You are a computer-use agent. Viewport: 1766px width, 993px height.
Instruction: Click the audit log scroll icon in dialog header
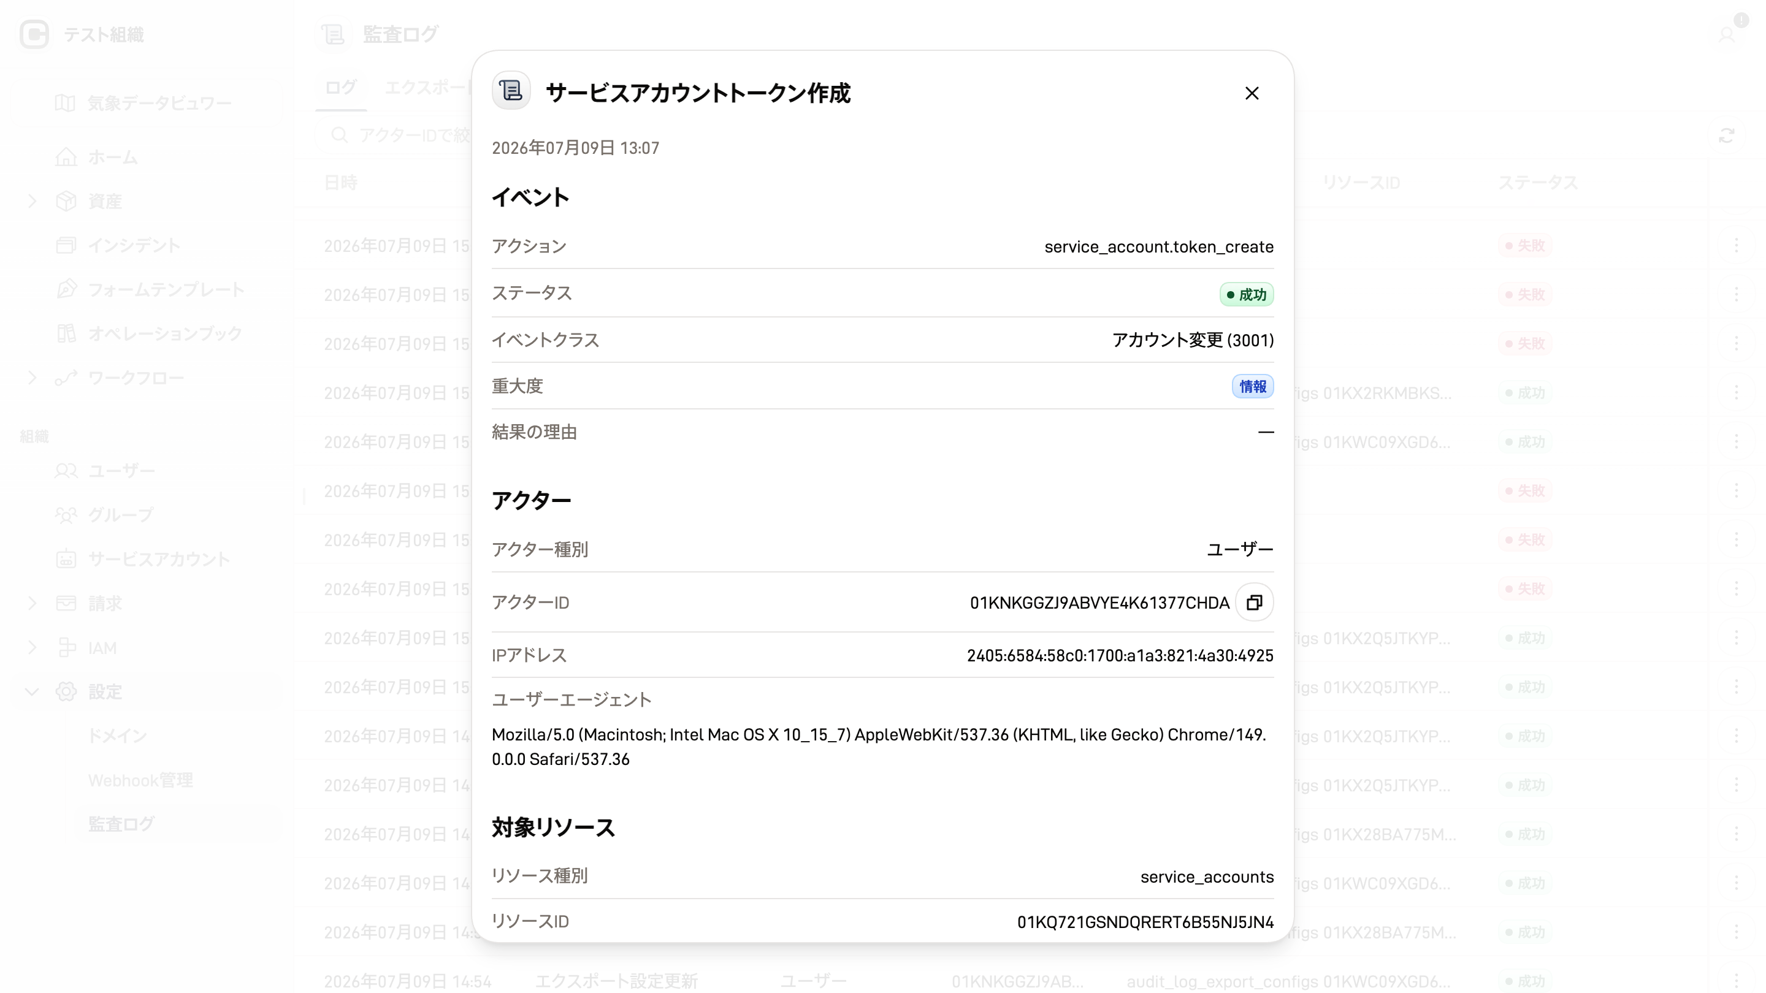pyautogui.click(x=511, y=91)
